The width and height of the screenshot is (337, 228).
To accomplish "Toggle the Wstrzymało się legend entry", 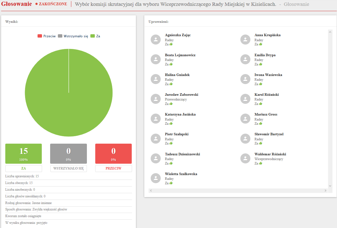I will (73, 36).
